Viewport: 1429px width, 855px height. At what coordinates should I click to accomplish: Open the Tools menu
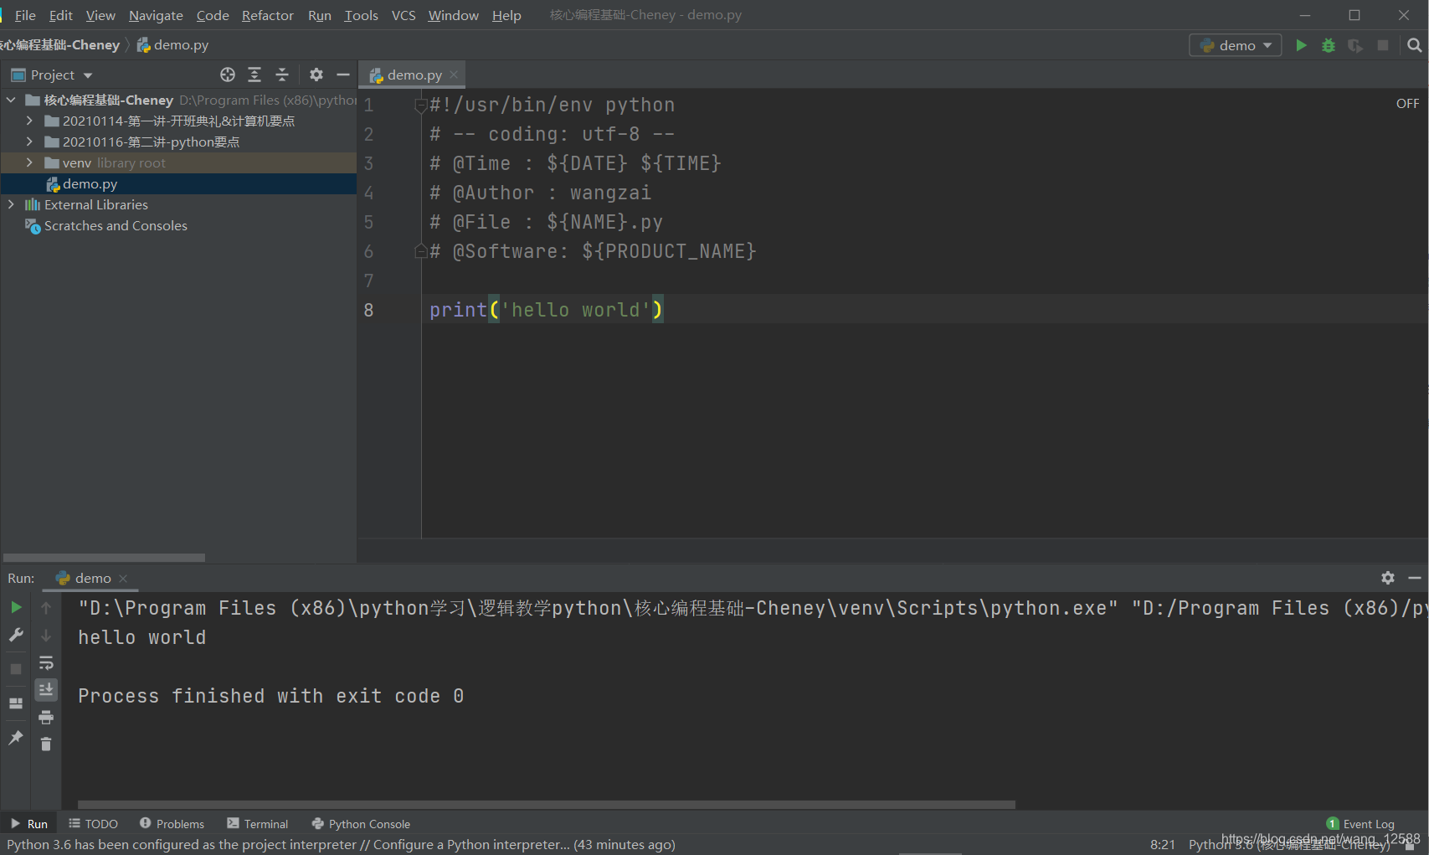362,15
